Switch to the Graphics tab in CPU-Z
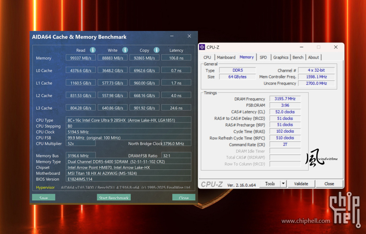366x234 pixels. click(x=280, y=57)
